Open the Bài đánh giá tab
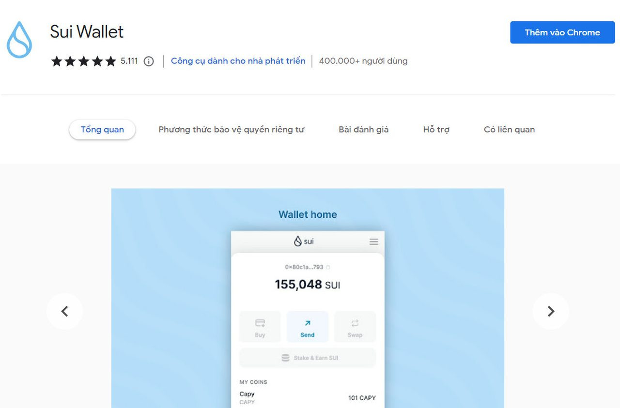The height and width of the screenshot is (408, 620). [x=363, y=130]
